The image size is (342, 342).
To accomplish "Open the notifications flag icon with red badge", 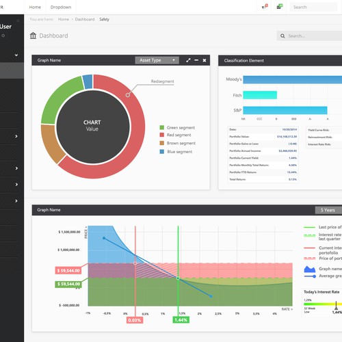I will (265, 7).
